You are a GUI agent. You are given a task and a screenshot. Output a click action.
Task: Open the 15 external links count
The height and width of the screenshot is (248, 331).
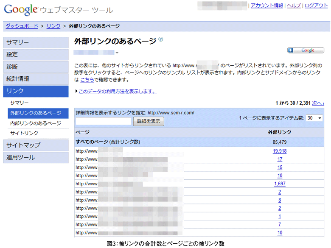tap(280, 167)
